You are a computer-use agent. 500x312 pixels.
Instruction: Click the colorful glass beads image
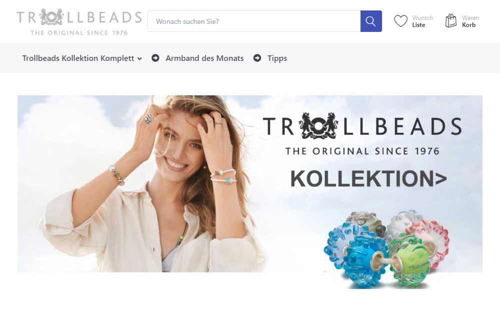point(387,249)
